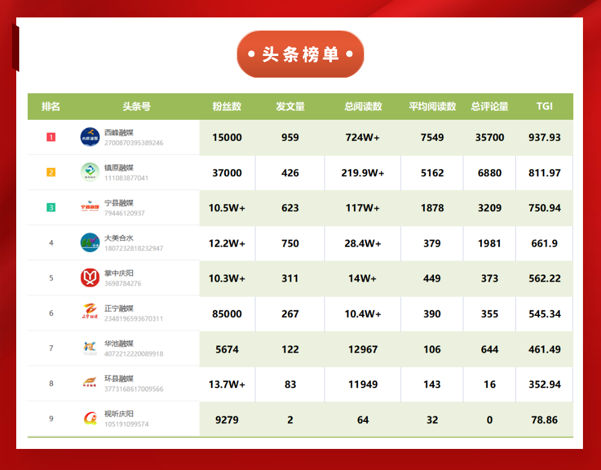Click the orange rank 2 badge

(x=51, y=173)
